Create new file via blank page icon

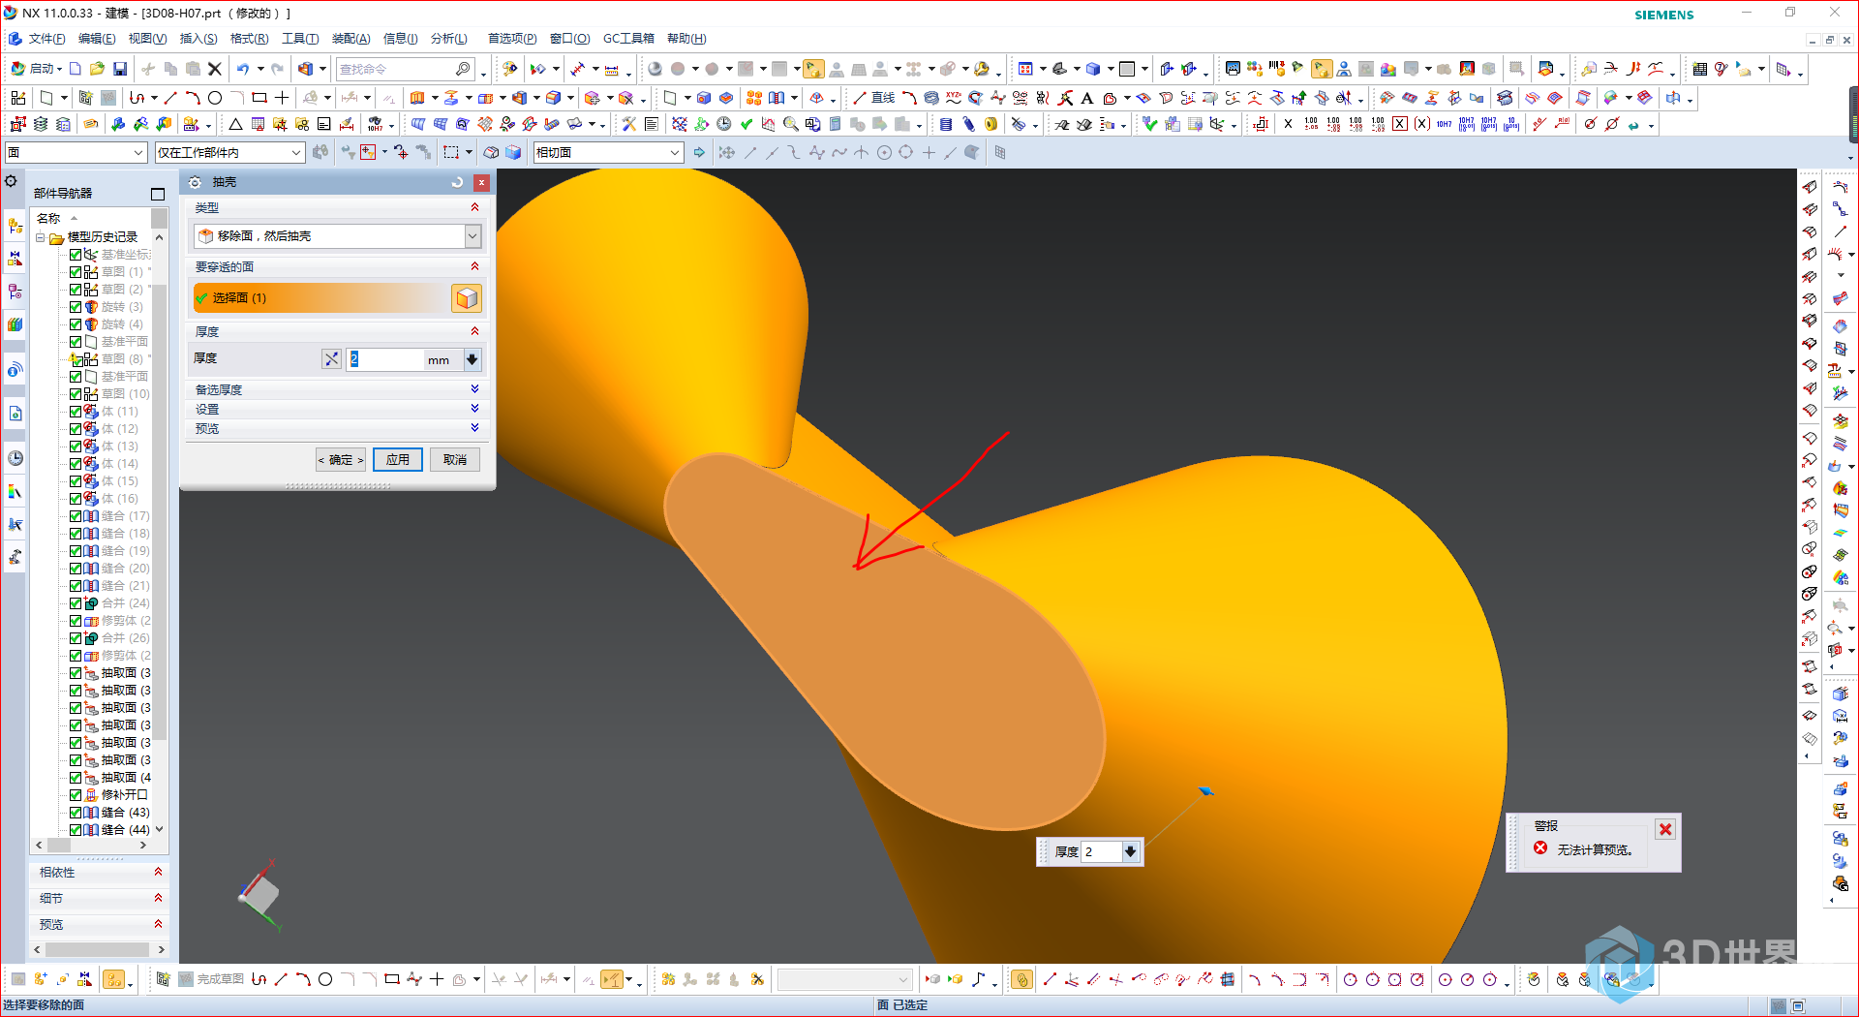coord(75,69)
